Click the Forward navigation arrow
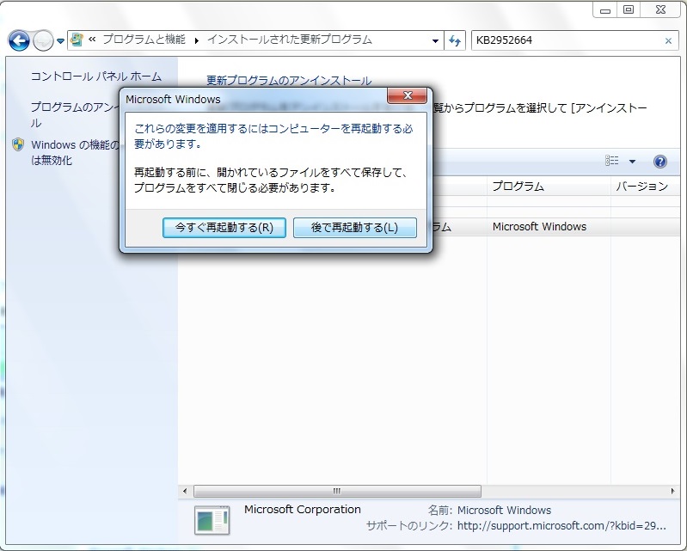 click(43, 40)
